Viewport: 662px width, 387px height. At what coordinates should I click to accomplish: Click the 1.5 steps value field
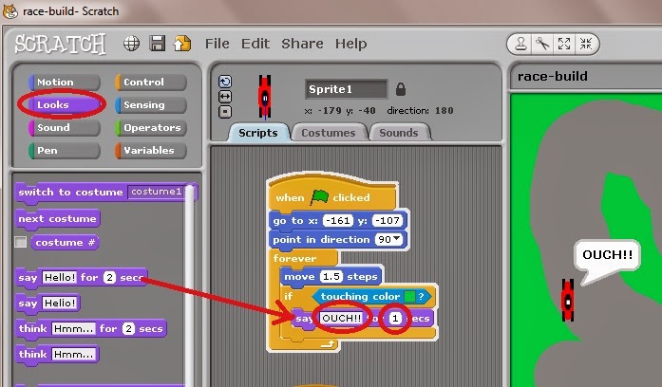point(331,277)
